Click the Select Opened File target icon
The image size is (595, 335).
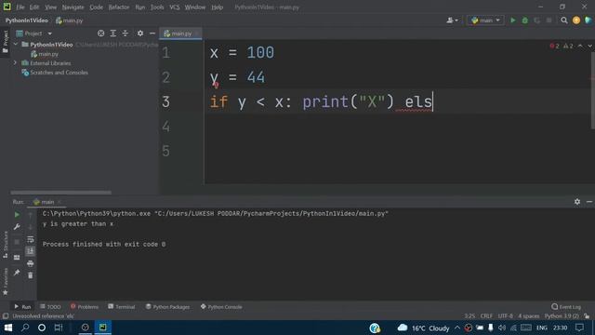pos(100,33)
